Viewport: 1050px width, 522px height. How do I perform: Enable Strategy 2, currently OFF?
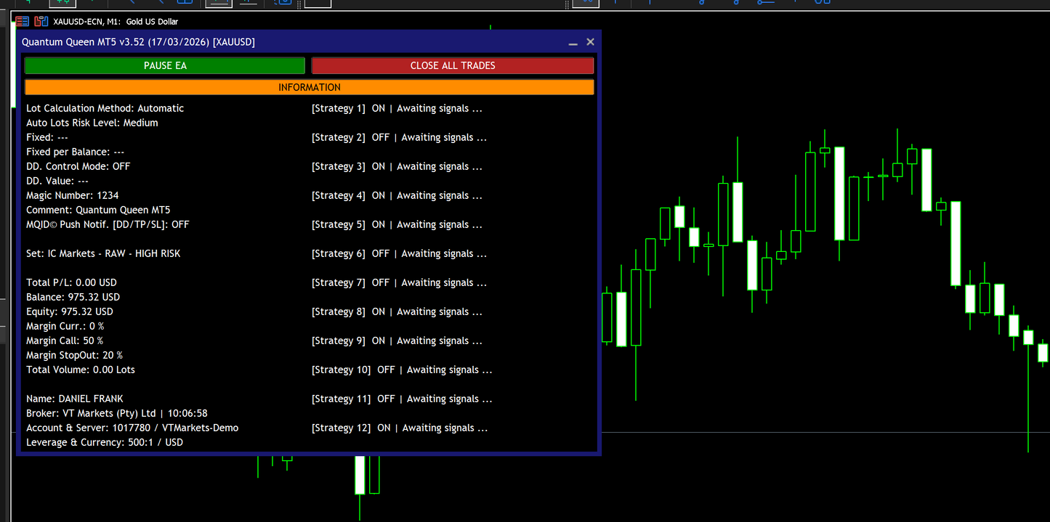click(x=380, y=137)
